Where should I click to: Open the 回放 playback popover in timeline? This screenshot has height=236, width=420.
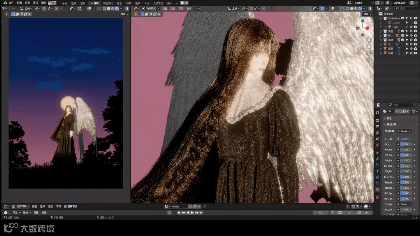coord(16,213)
